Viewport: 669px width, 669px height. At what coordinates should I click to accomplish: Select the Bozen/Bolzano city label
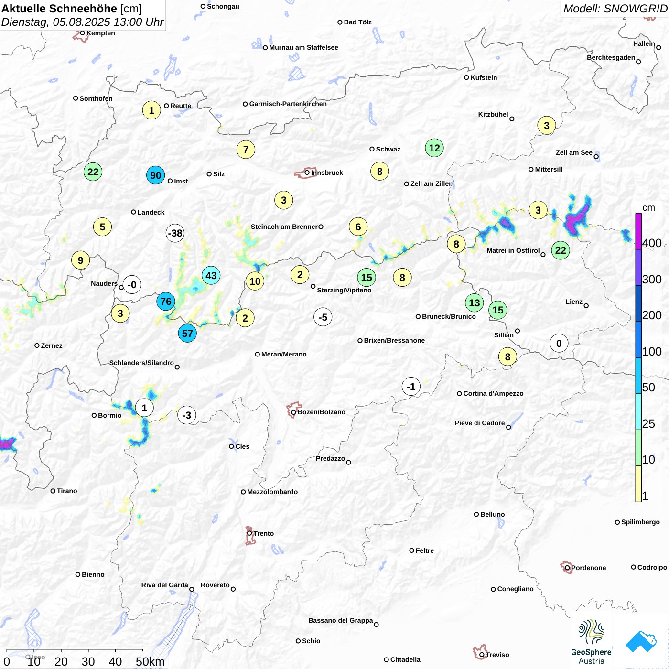pos(322,412)
